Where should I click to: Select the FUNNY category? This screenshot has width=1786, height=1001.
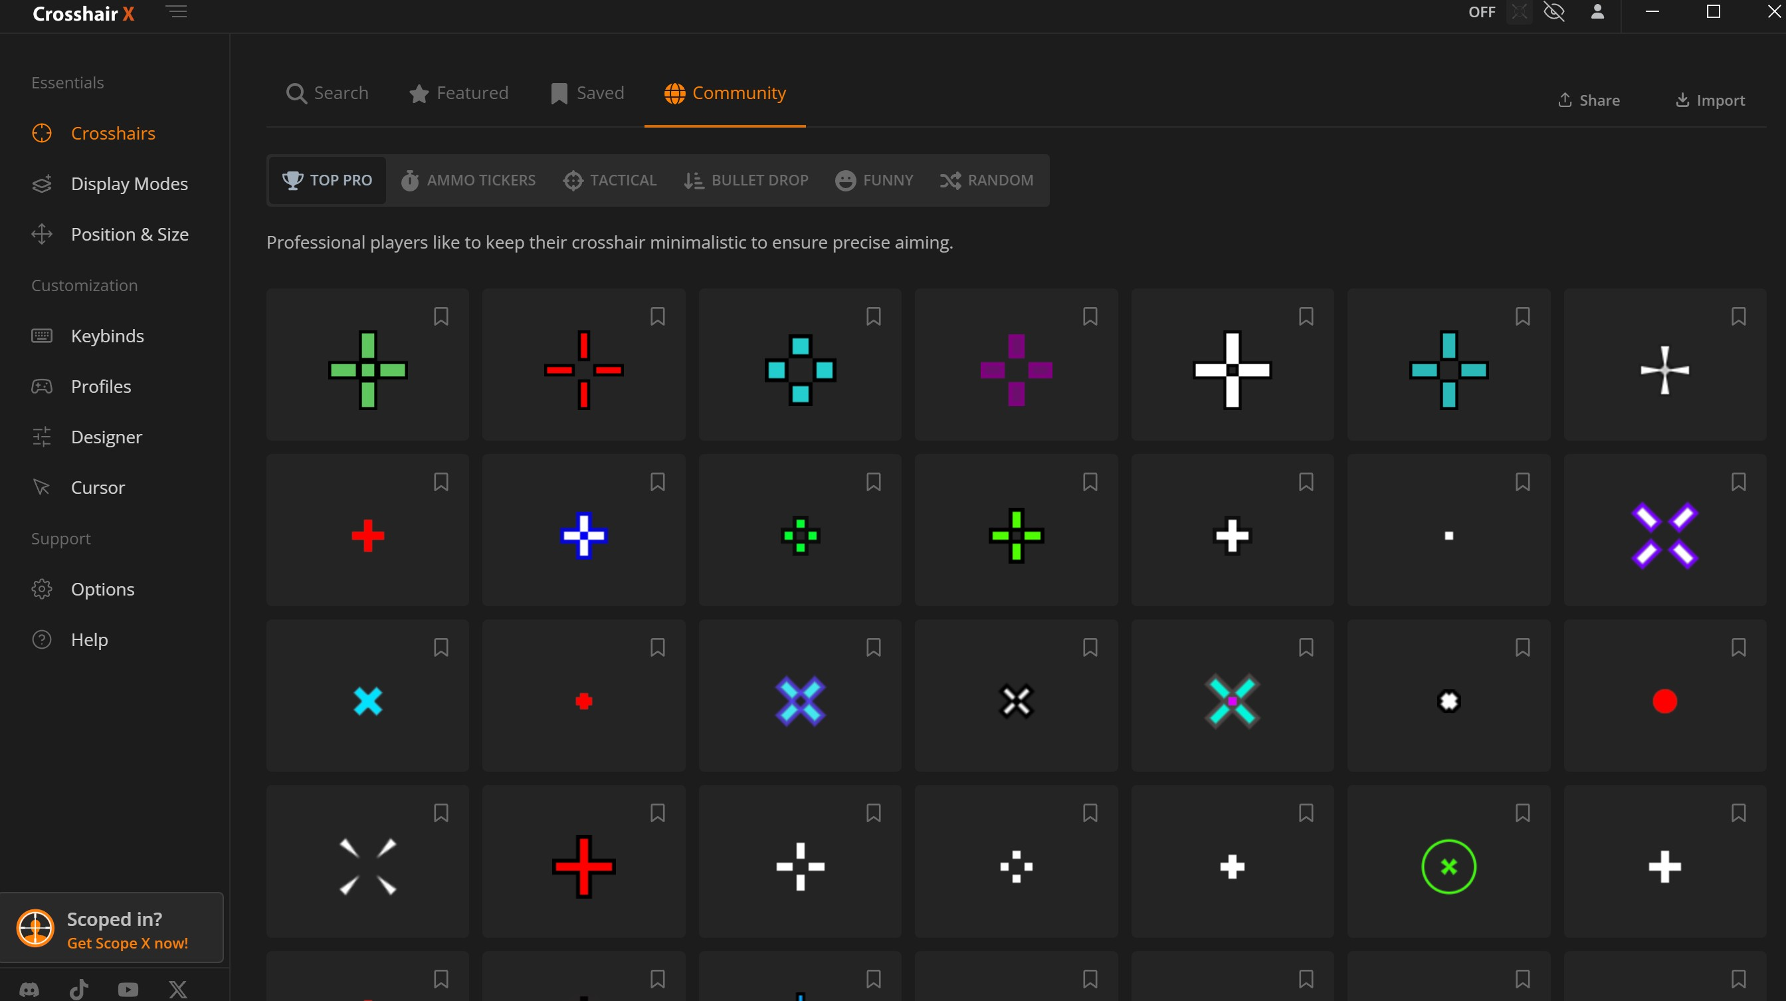(x=874, y=180)
